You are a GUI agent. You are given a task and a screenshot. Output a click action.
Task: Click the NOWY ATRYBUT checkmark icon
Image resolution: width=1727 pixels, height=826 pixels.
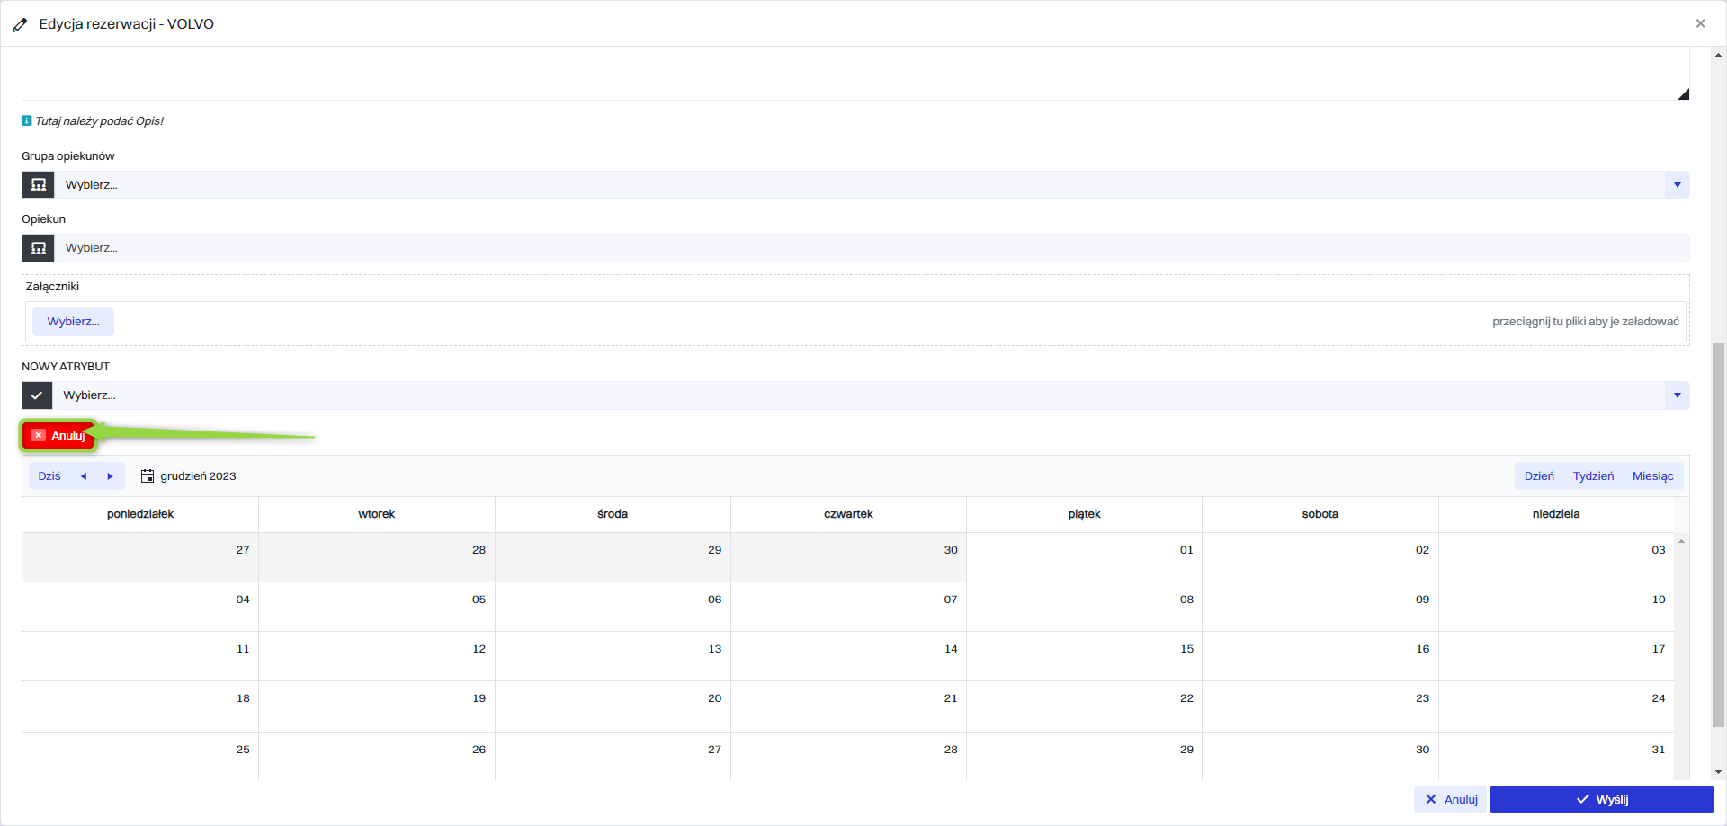point(37,395)
